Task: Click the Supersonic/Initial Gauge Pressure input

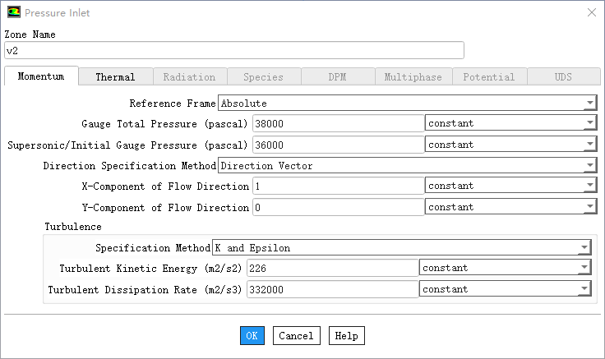Action: (338, 145)
